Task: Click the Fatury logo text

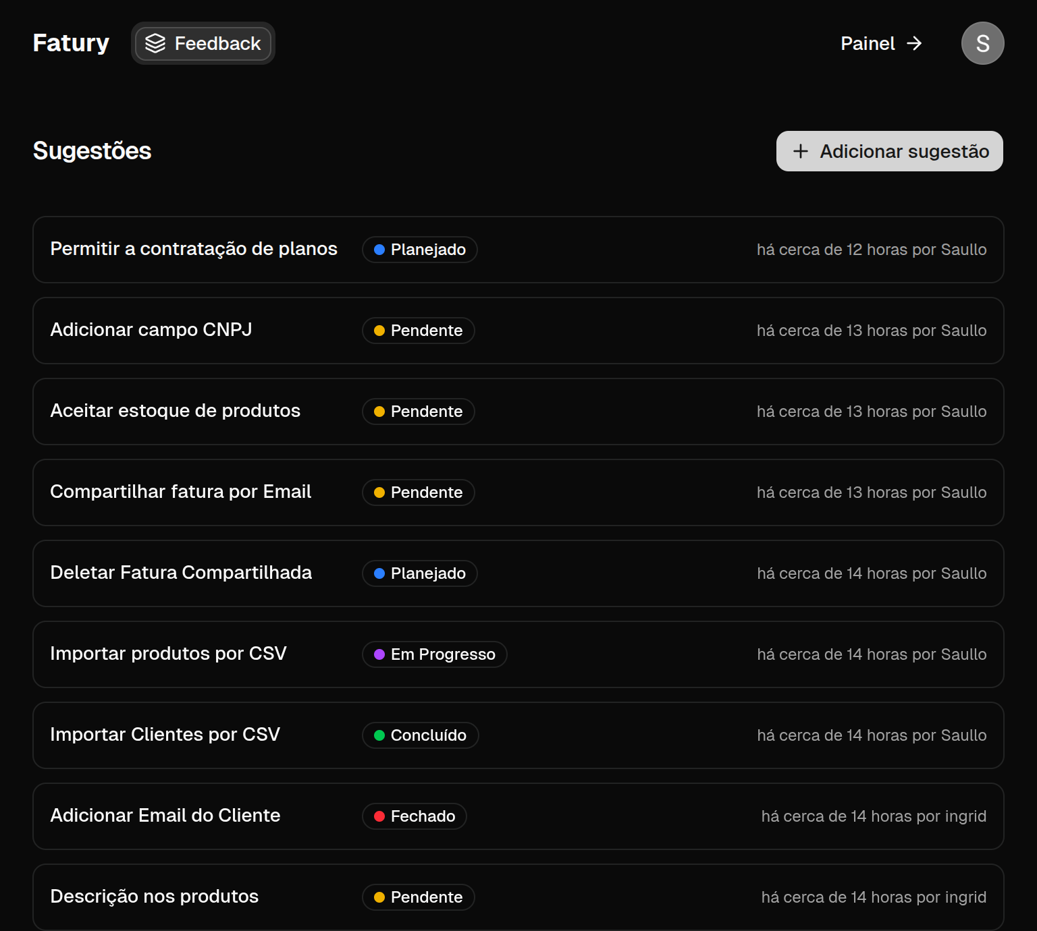Action: point(71,43)
